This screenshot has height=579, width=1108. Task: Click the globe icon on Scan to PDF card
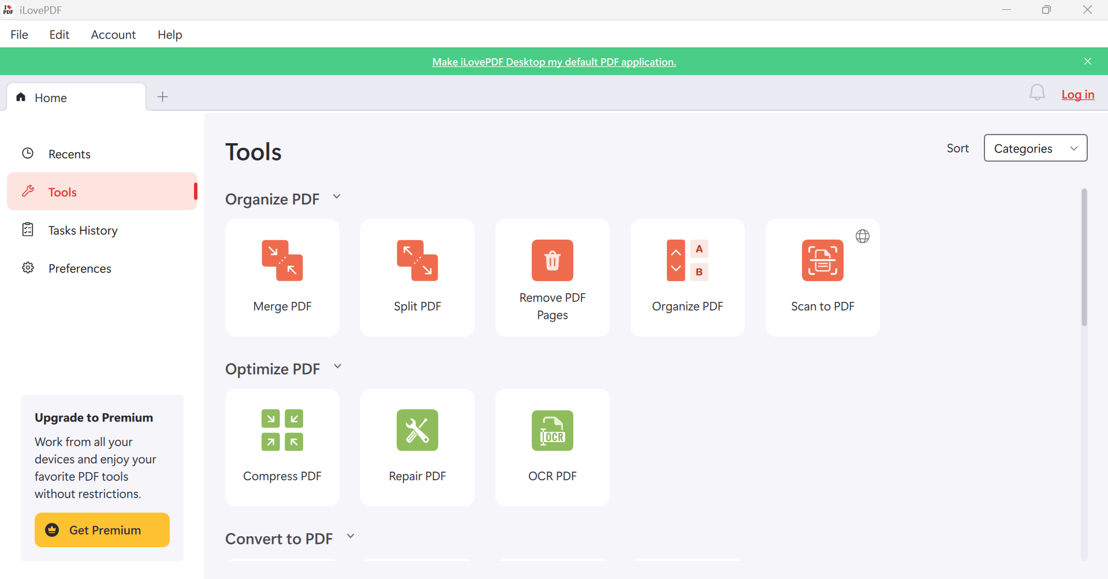click(863, 236)
